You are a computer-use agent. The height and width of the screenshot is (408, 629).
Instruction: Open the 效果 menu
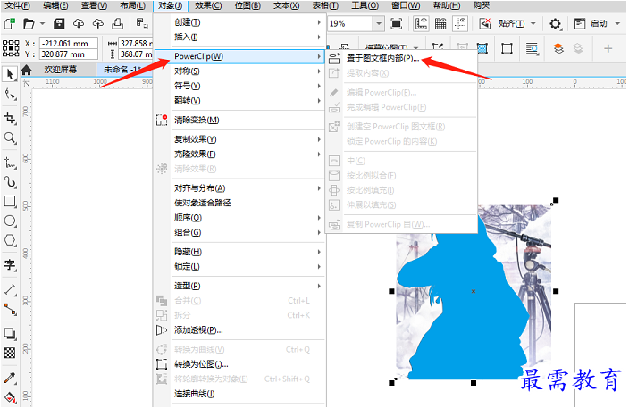(208, 5)
